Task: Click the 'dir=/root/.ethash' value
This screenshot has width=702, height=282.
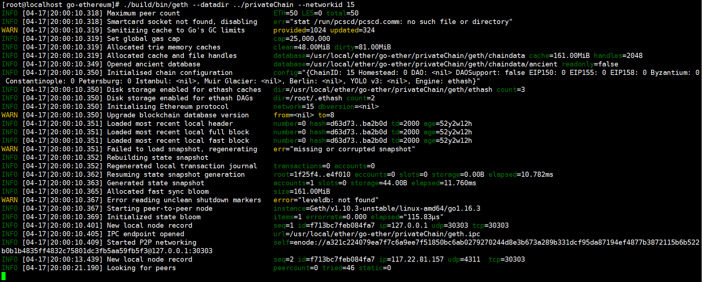Action: click(x=308, y=98)
